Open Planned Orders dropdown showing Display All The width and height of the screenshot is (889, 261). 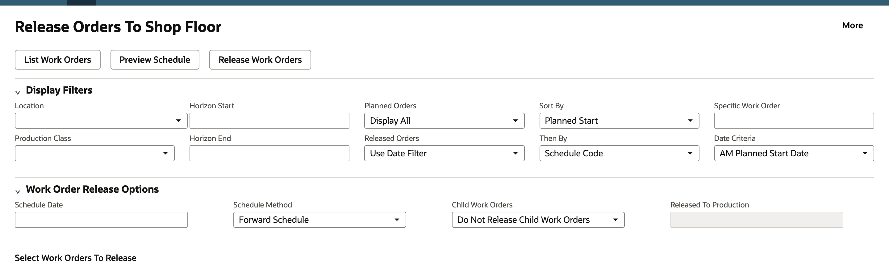(x=444, y=121)
